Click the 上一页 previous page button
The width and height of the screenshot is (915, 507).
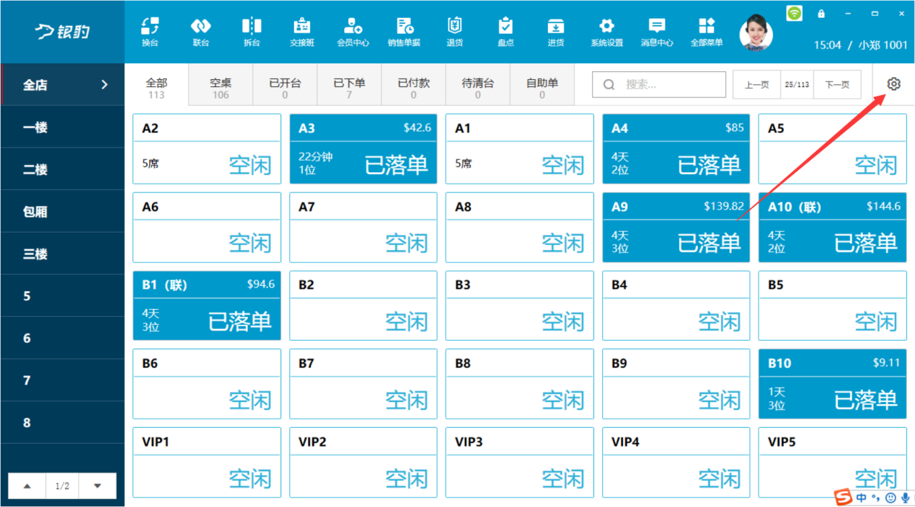(x=756, y=84)
